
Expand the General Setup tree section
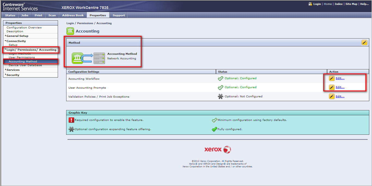[x=17, y=36]
